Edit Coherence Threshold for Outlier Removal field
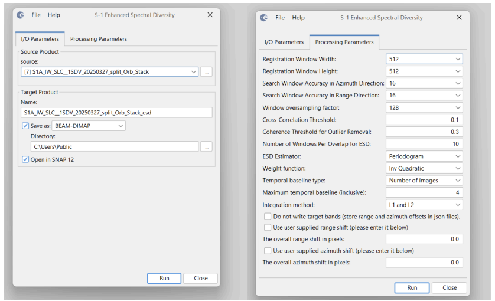495x301 pixels. [424, 132]
